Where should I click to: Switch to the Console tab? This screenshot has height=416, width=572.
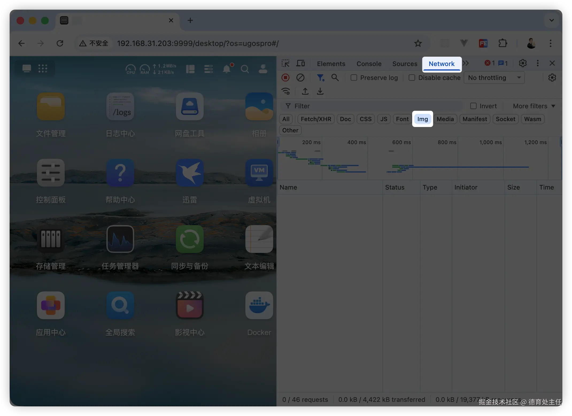click(369, 64)
